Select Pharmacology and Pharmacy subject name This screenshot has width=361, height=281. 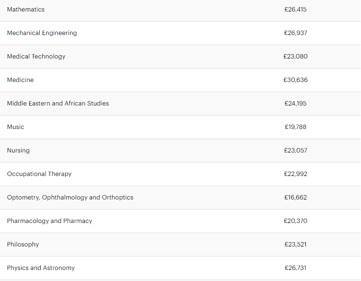[x=49, y=221]
